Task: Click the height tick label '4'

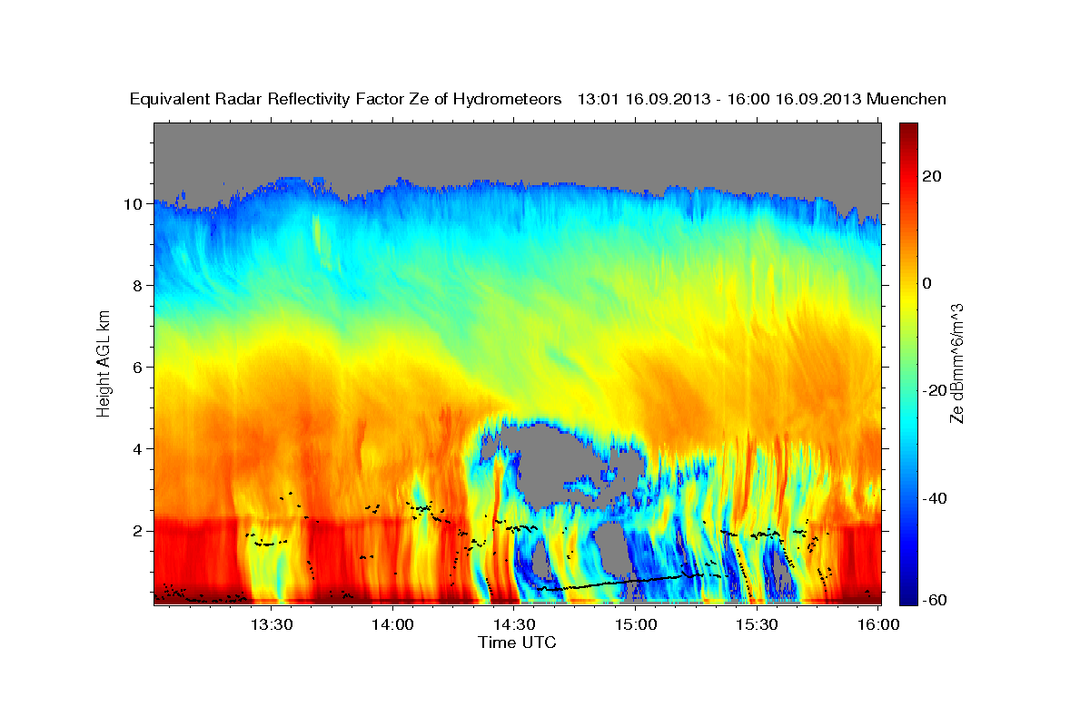Action: [138, 449]
